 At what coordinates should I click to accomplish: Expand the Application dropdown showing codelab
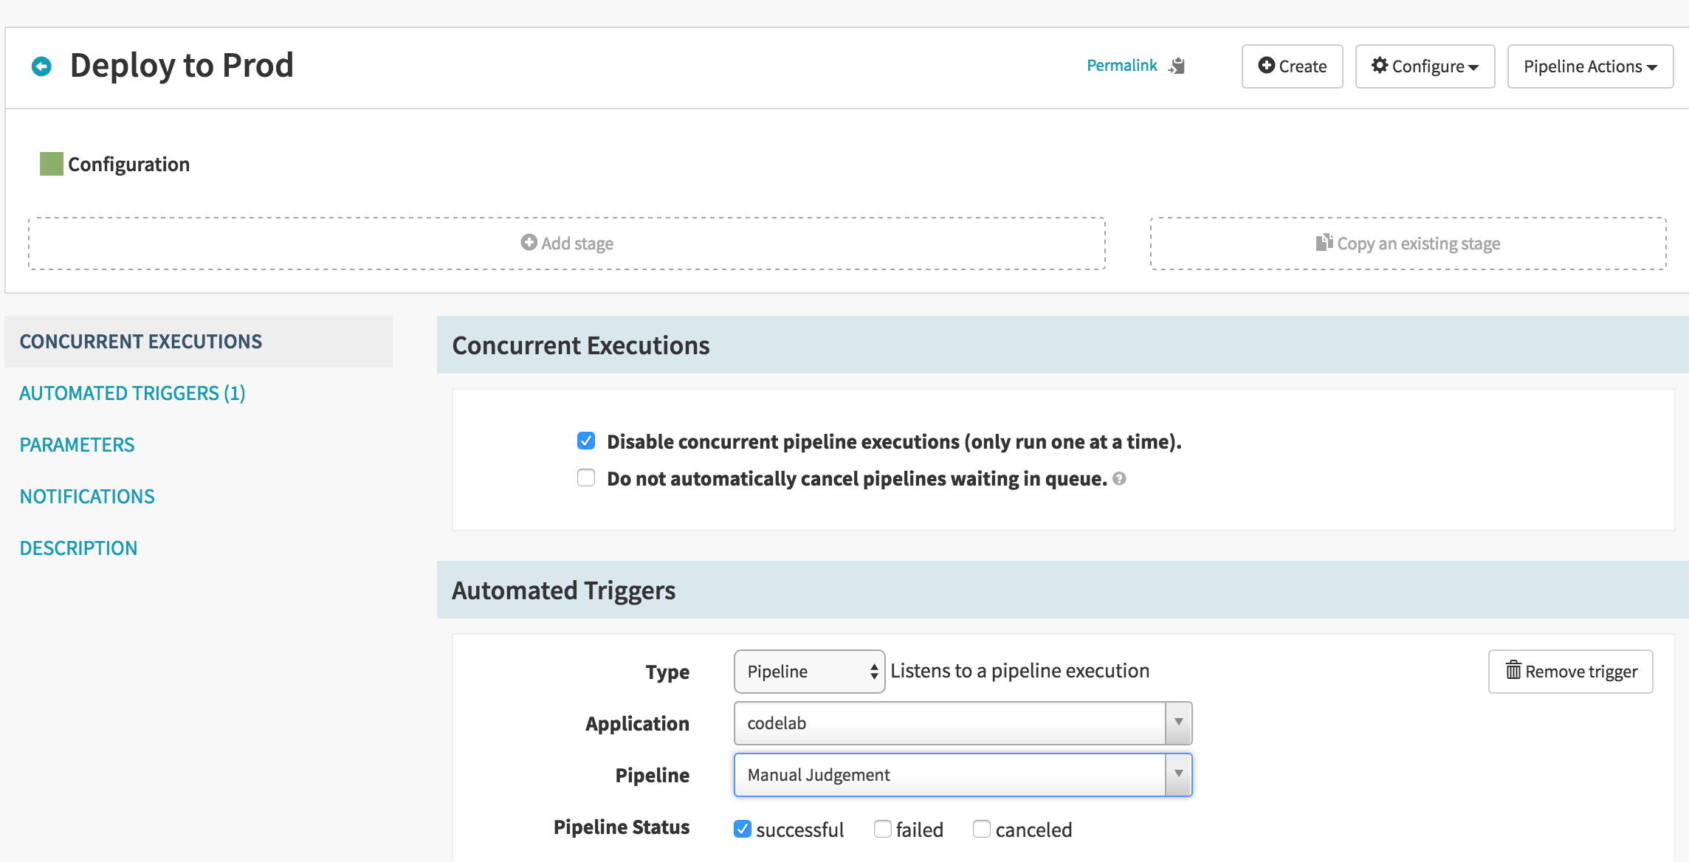click(x=963, y=723)
